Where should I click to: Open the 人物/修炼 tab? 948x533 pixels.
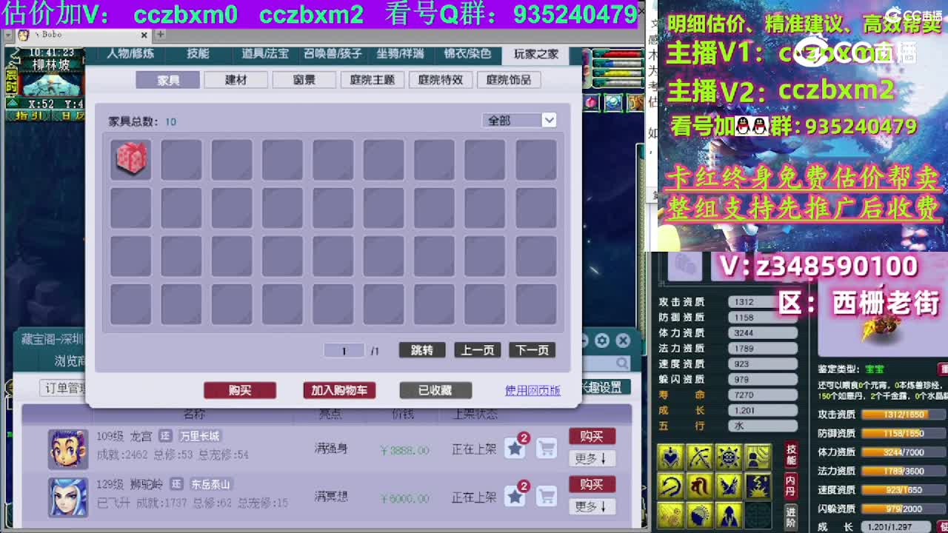point(130,54)
